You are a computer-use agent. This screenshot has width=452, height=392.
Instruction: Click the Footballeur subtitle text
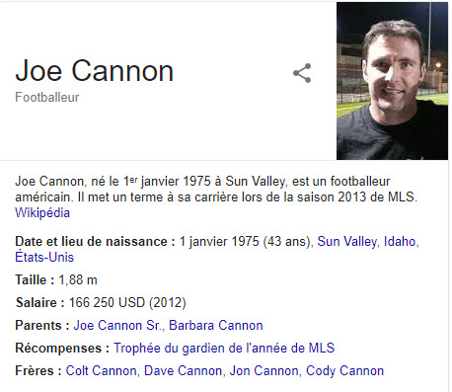47,98
